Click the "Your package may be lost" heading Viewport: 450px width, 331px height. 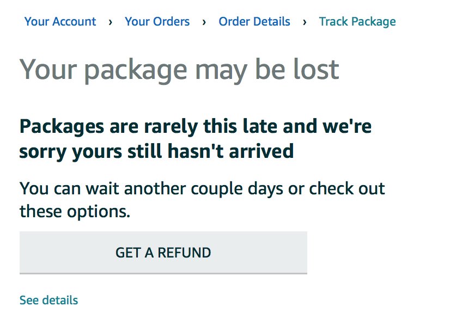pyautogui.click(x=179, y=69)
